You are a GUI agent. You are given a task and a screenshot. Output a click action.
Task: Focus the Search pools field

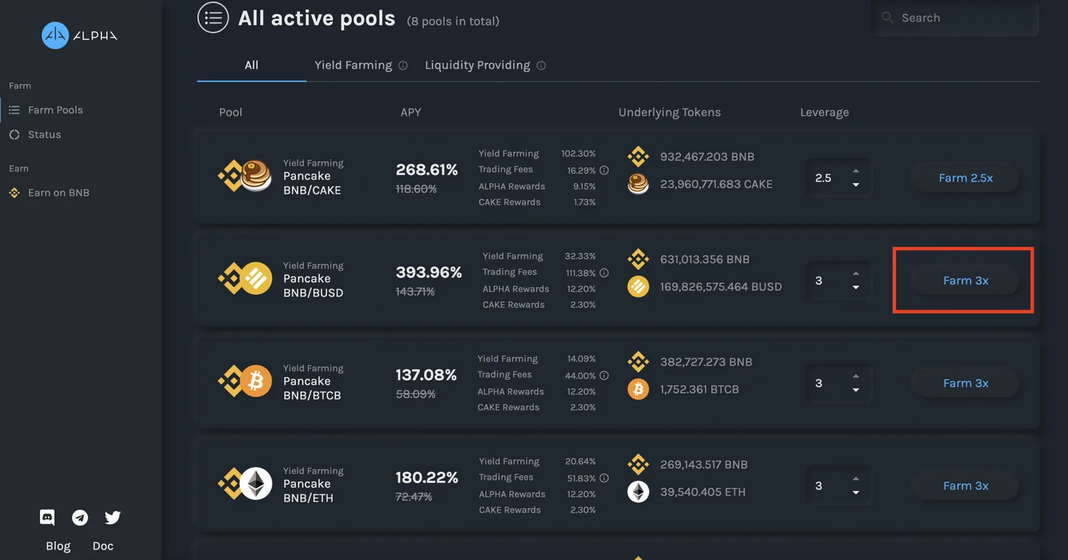pyautogui.click(x=955, y=18)
